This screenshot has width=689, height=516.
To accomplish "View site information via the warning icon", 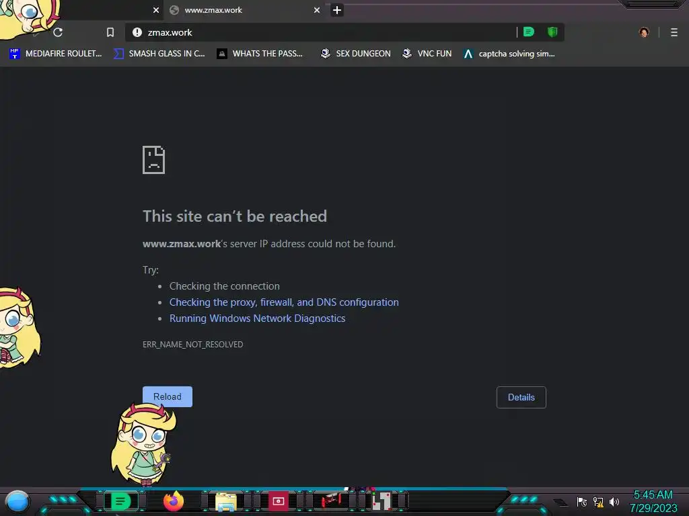I will pyautogui.click(x=137, y=32).
